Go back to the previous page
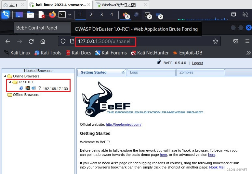Viewport: 252px width, 174px height. click(x=8, y=41)
